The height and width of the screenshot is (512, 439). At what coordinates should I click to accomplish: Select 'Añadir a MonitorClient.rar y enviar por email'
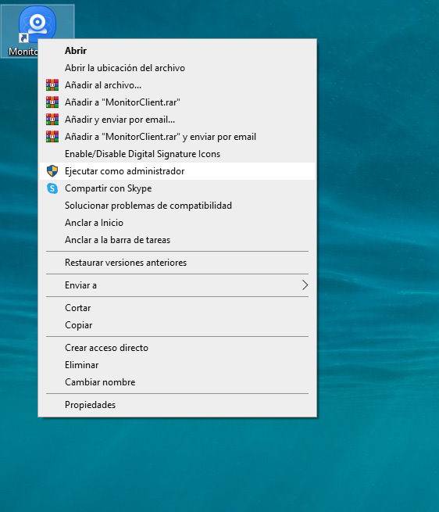point(177,137)
